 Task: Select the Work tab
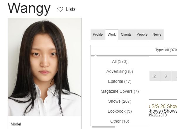112,35
